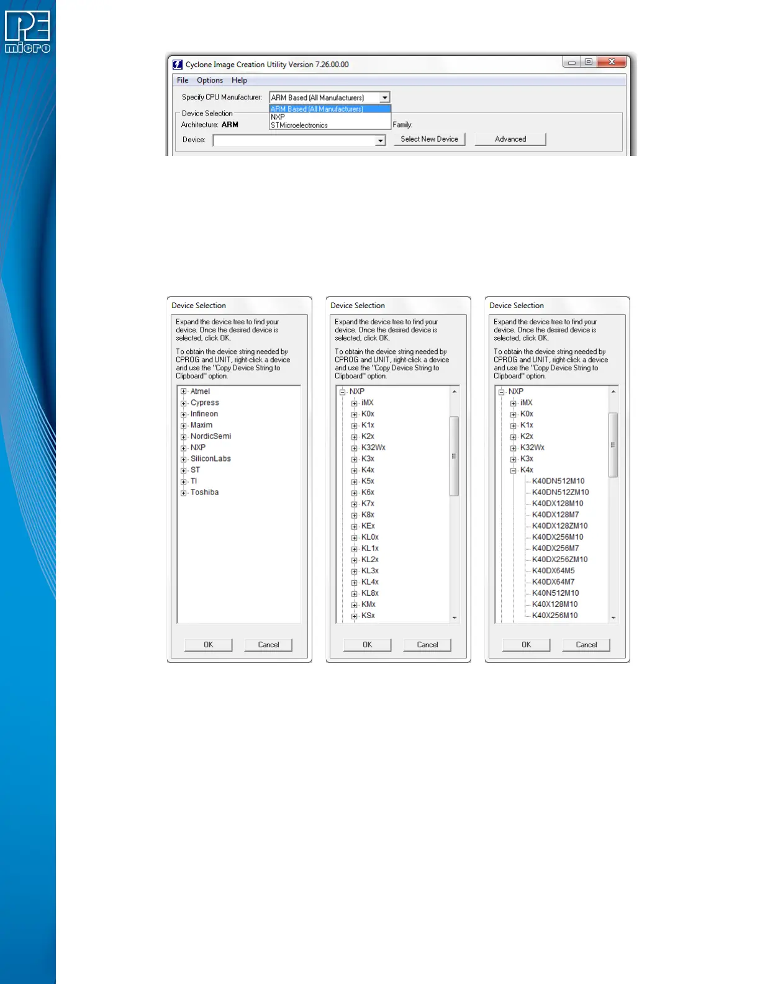Select device K40DX128M10
Viewport: 760px width, 984px height.
pos(558,503)
